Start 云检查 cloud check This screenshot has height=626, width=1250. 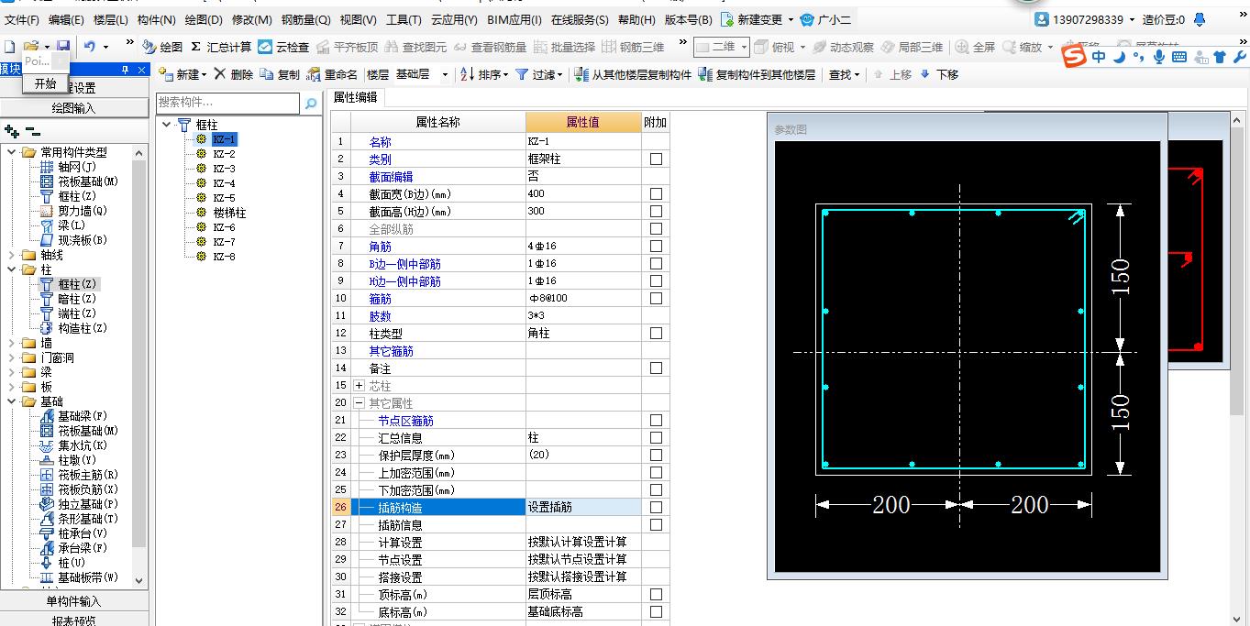point(283,47)
